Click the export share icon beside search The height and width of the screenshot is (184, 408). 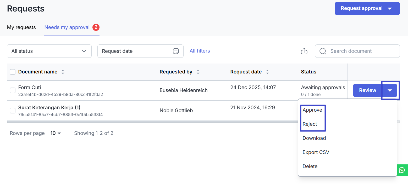[x=304, y=51]
